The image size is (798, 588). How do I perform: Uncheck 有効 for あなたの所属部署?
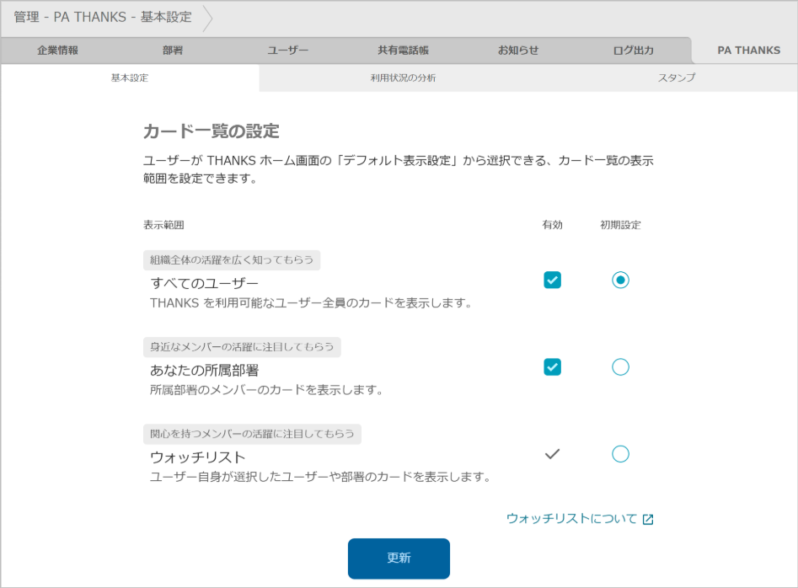(x=552, y=366)
